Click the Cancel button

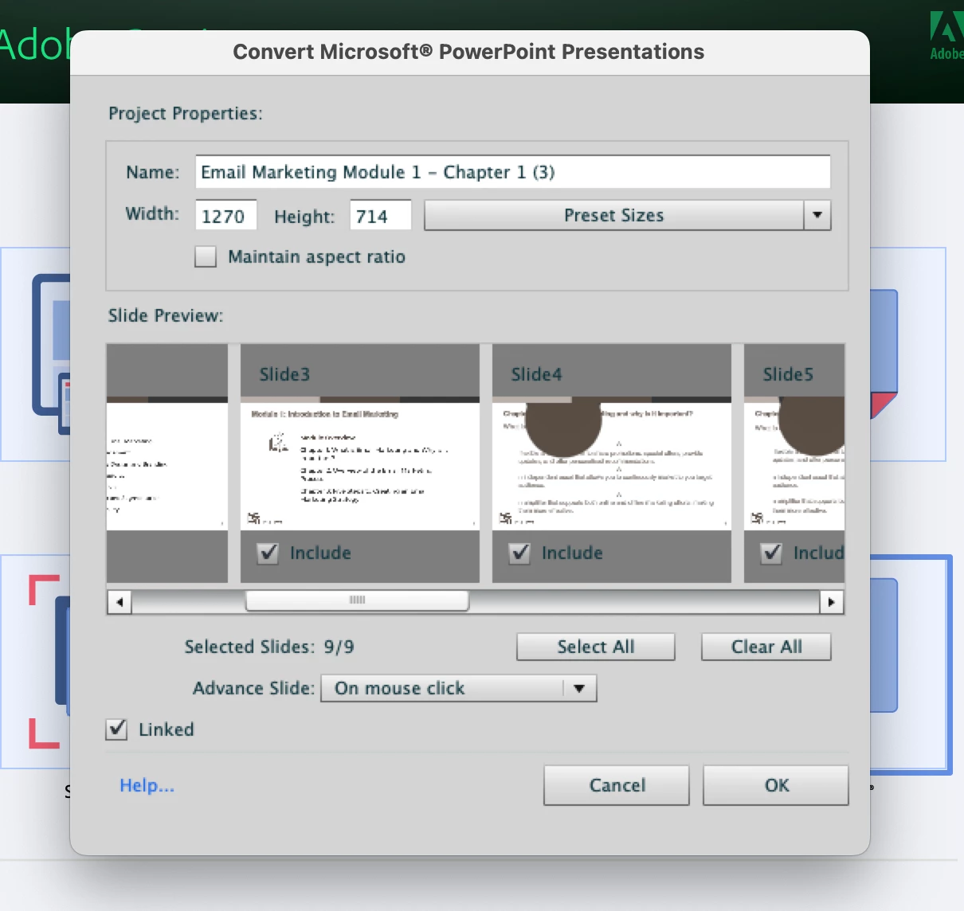click(617, 785)
